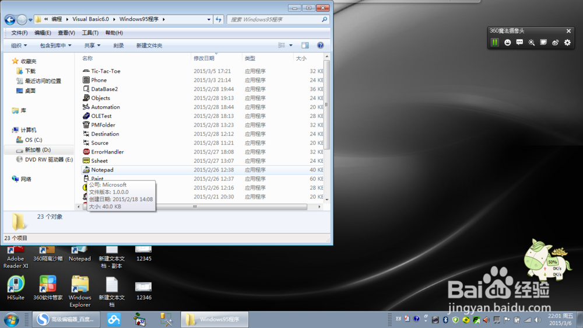Open the 查看(V) menu

(66, 33)
